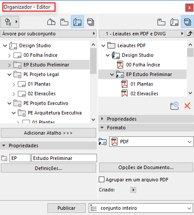Expand left EP Estudo Preliminar node
The width and height of the screenshot is (194, 215).
point(10,65)
